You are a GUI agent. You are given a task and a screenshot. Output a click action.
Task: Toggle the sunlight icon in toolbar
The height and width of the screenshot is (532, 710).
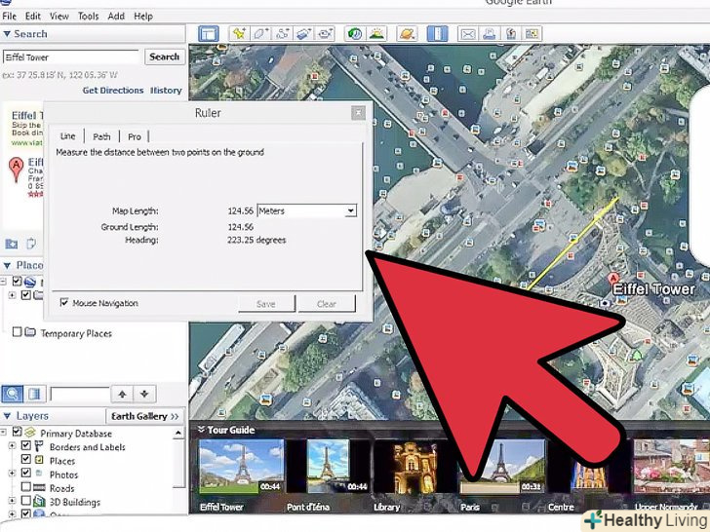pos(376,34)
